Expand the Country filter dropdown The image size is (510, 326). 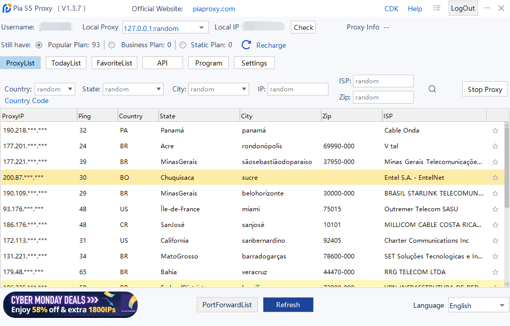70,89
